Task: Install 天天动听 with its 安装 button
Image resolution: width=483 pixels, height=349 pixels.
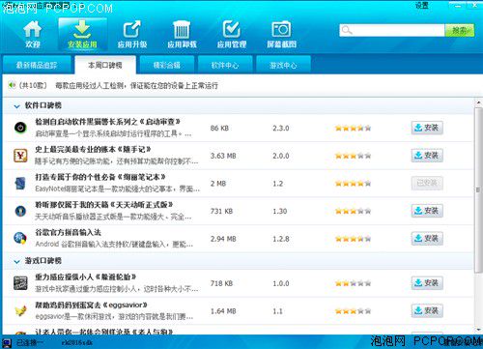Action: pos(427,211)
